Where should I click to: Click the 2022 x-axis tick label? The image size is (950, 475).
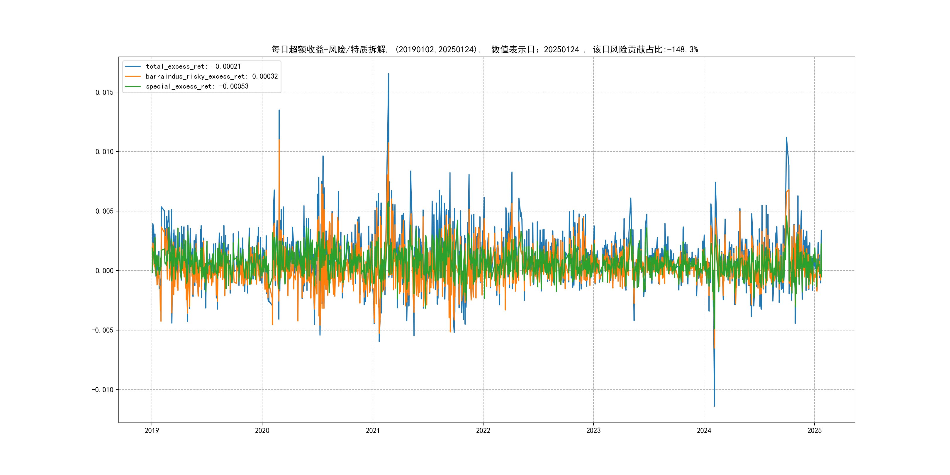coord(483,430)
